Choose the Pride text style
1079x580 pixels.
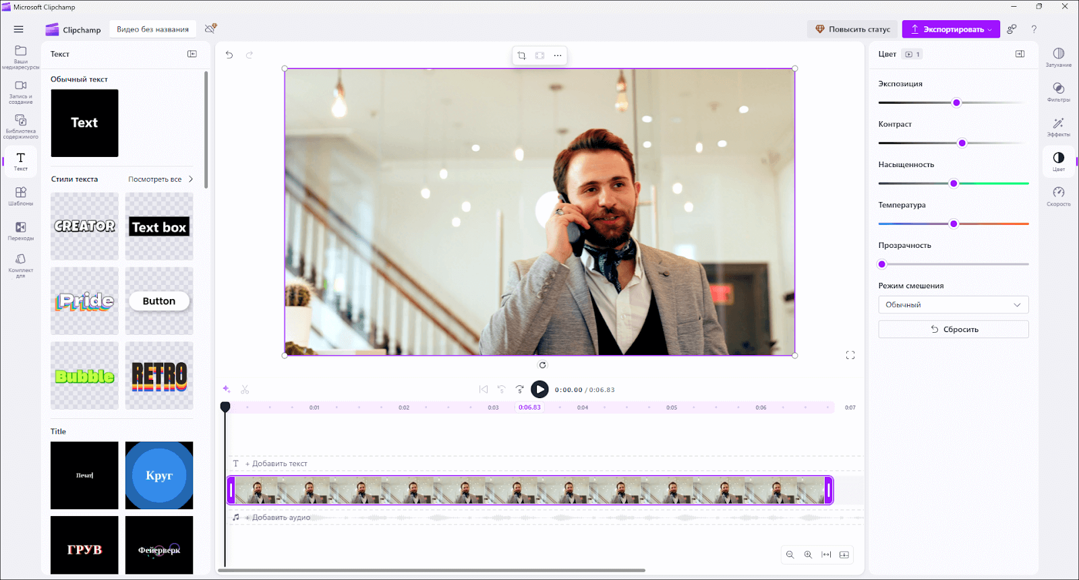84,301
